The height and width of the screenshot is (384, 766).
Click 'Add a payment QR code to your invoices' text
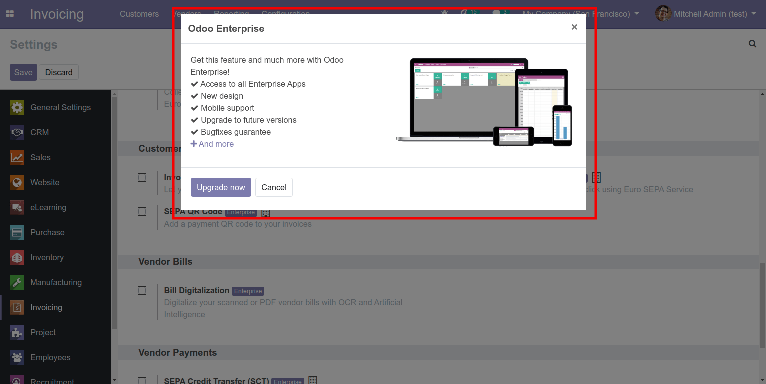[x=238, y=224]
